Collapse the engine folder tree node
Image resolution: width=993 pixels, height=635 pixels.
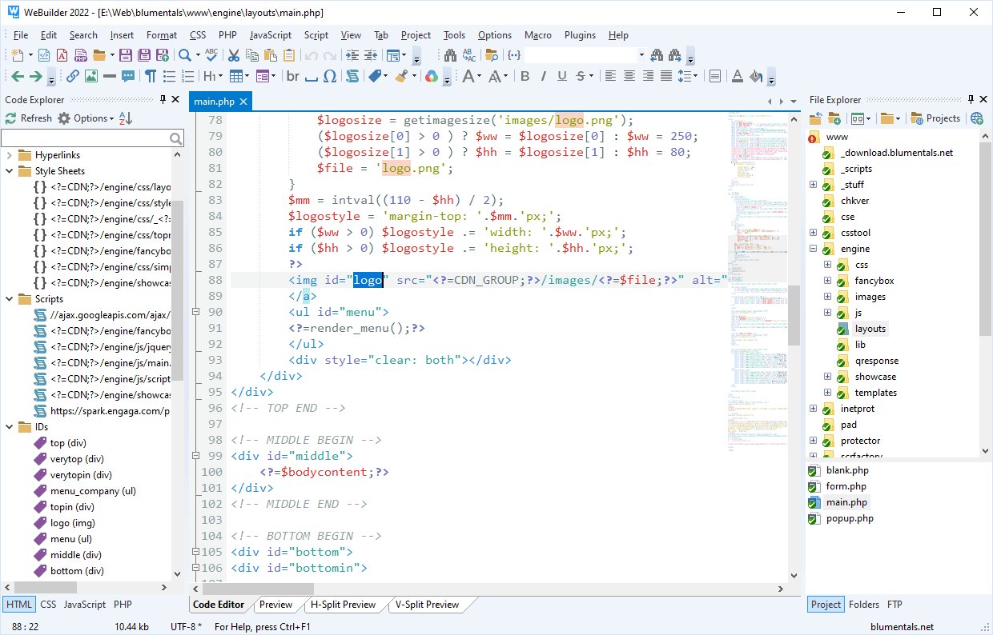[x=814, y=248]
